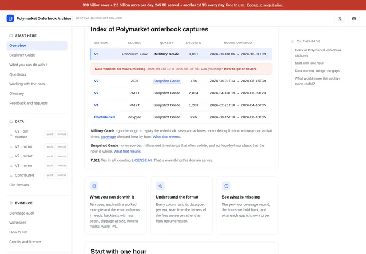Open Beginner Guide in the sidebar
366x254 pixels.
22,55
